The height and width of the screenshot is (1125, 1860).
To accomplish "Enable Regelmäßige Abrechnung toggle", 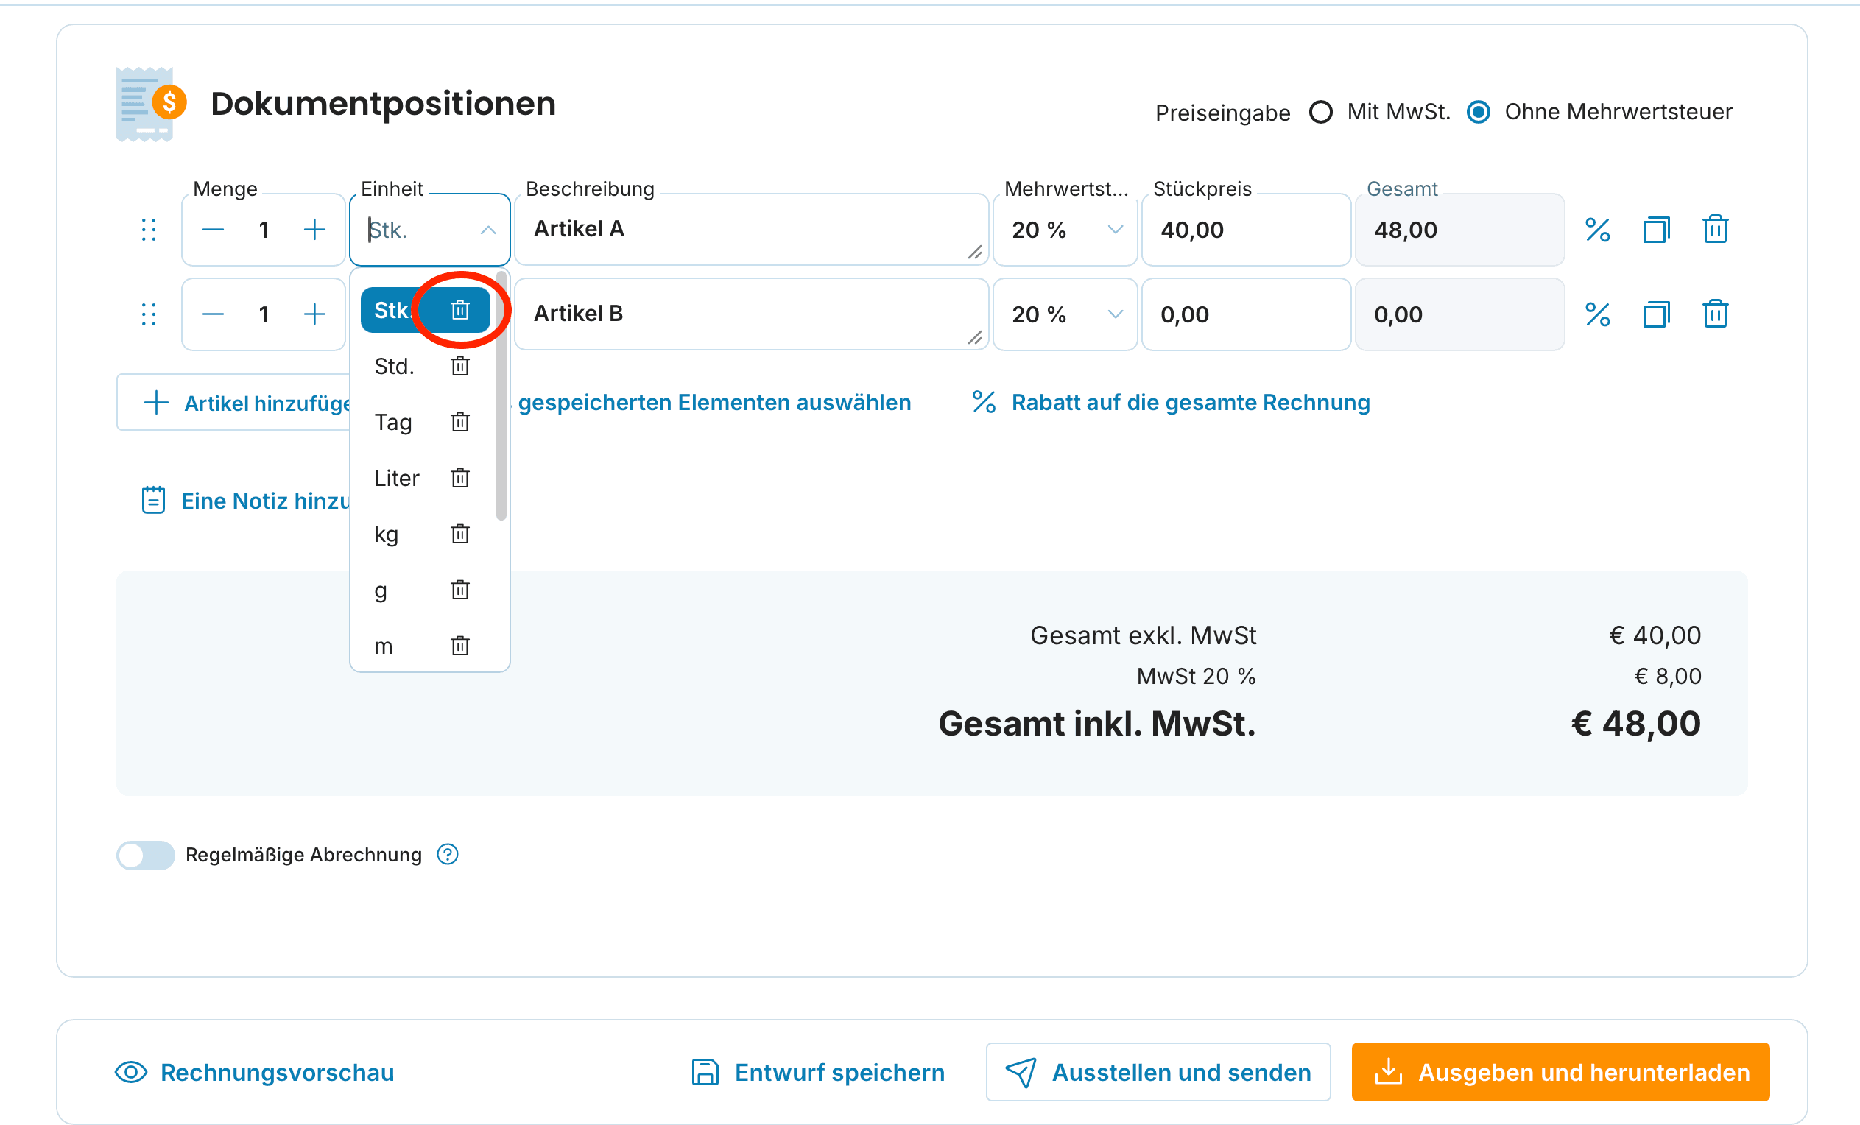I will tap(146, 855).
